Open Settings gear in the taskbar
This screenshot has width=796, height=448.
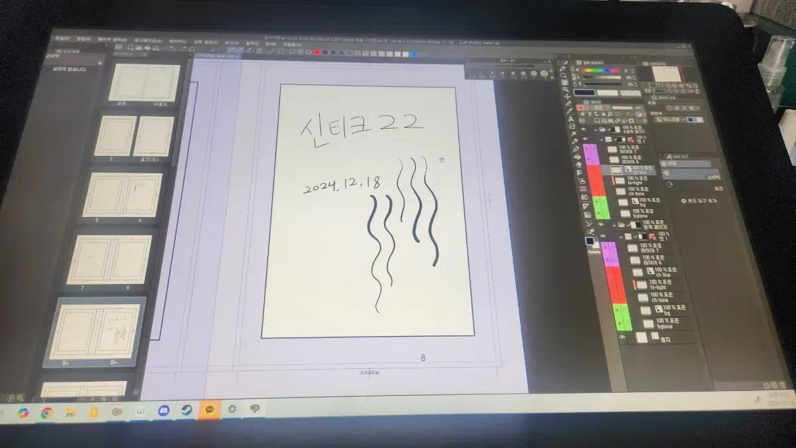232,409
